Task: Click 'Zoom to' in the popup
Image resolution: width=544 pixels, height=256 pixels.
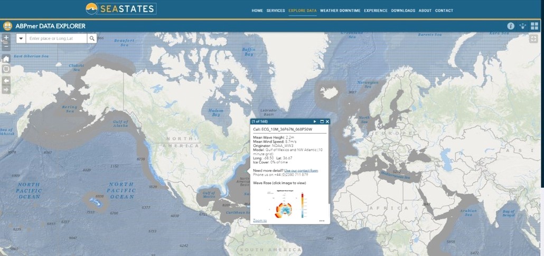Action: click(x=260, y=221)
